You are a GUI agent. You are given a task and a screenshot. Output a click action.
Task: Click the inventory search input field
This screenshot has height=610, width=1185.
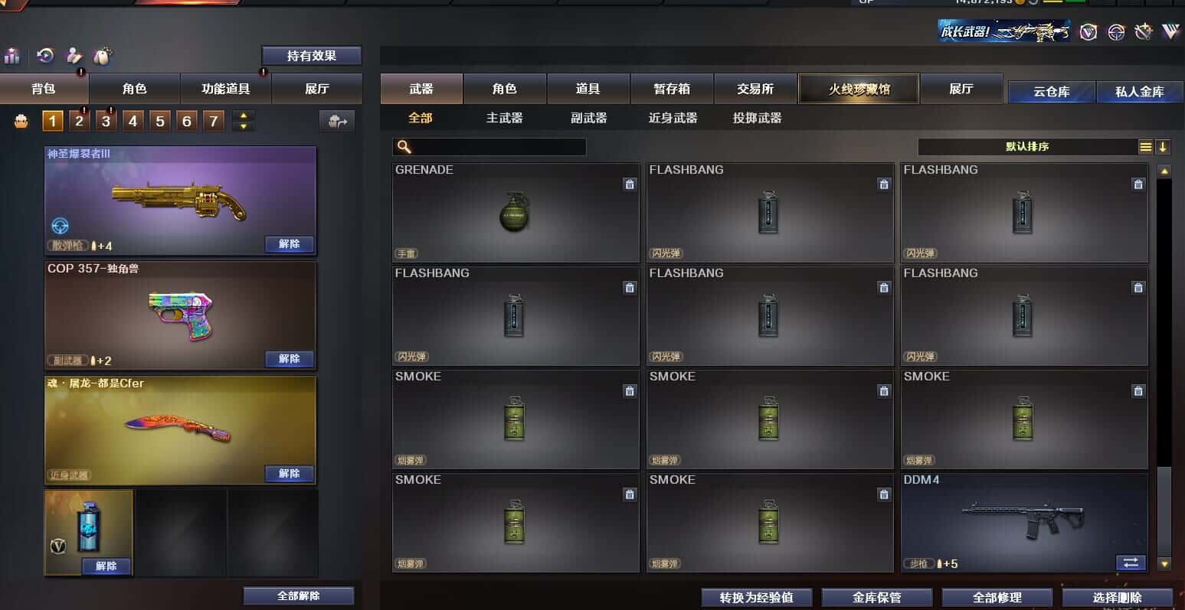(489, 147)
